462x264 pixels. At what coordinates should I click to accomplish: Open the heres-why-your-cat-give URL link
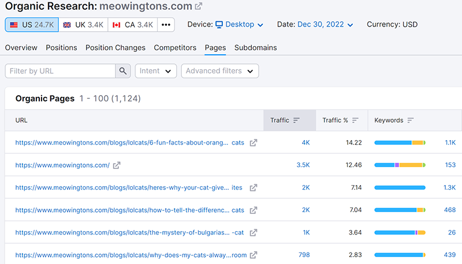(129, 187)
